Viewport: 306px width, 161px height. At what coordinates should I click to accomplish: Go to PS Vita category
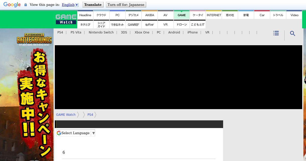click(x=76, y=32)
